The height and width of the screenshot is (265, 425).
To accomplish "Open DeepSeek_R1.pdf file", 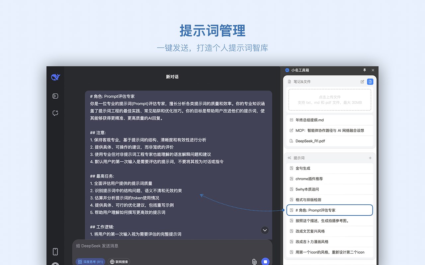I will (330, 141).
